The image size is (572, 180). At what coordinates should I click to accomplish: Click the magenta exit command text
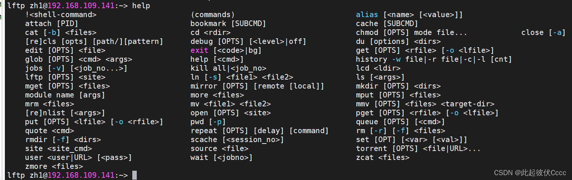click(x=199, y=50)
